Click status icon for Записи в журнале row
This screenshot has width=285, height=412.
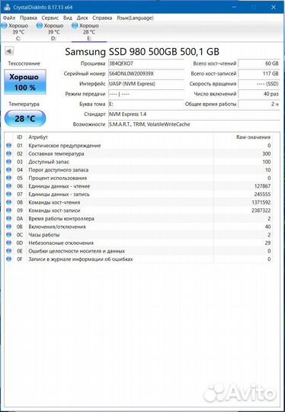(x=9, y=259)
